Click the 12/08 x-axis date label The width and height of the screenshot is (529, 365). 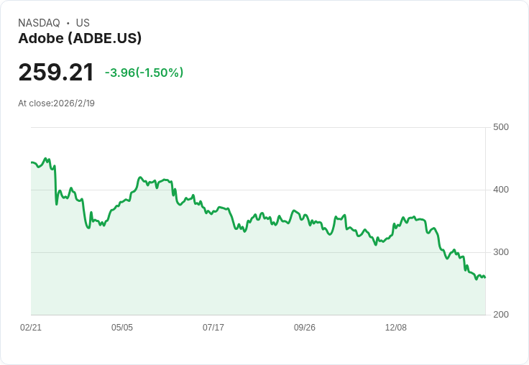(396, 328)
